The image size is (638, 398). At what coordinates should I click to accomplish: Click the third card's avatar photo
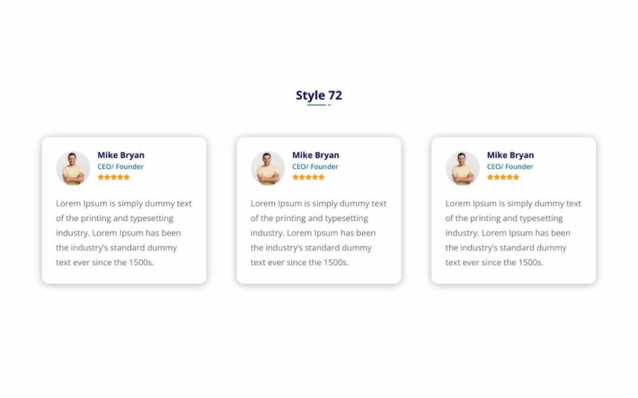click(x=463, y=168)
